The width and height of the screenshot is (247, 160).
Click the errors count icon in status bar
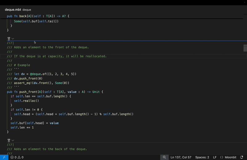(12, 157)
